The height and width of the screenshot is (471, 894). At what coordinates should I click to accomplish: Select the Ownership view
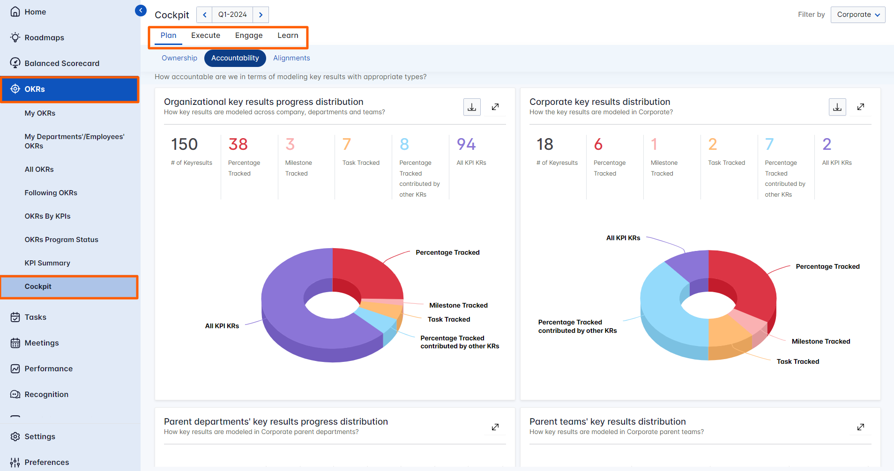[x=179, y=58]
